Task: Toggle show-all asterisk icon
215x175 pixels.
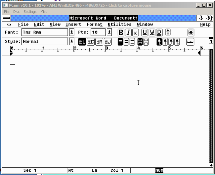Action: (x=191, y=32)
